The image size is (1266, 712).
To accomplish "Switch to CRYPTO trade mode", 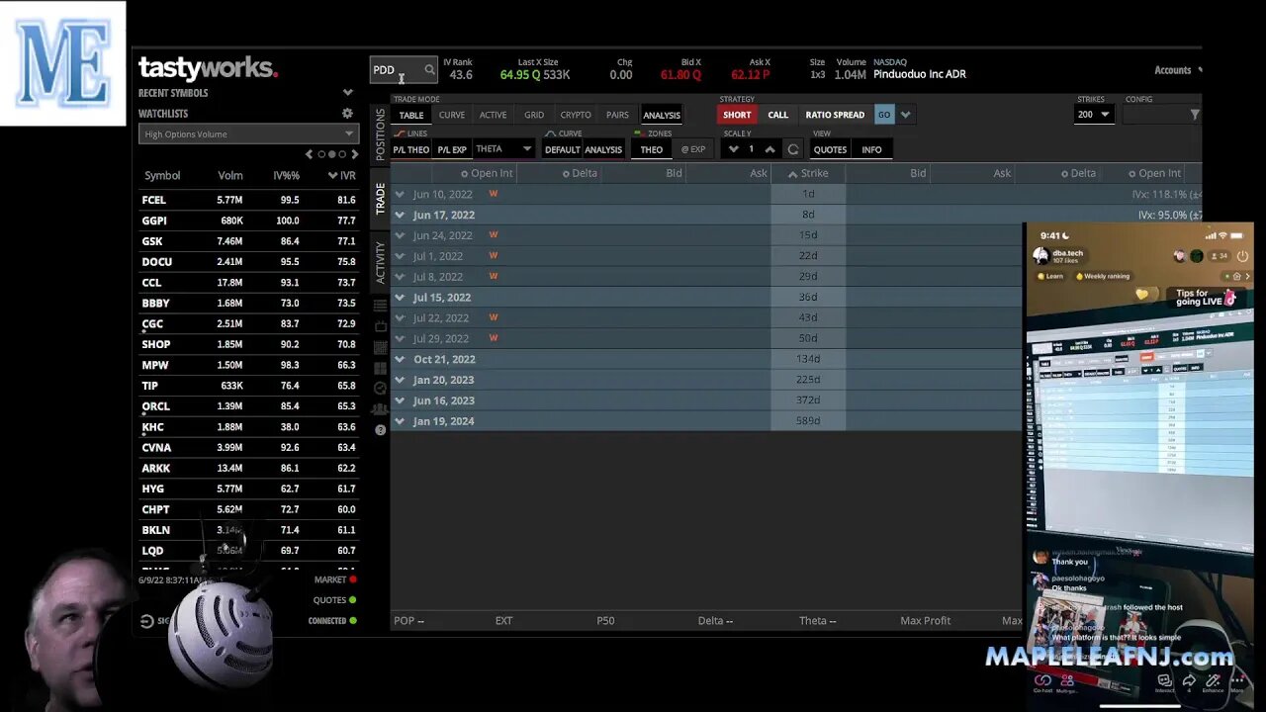I will click(x=576, y=115).
